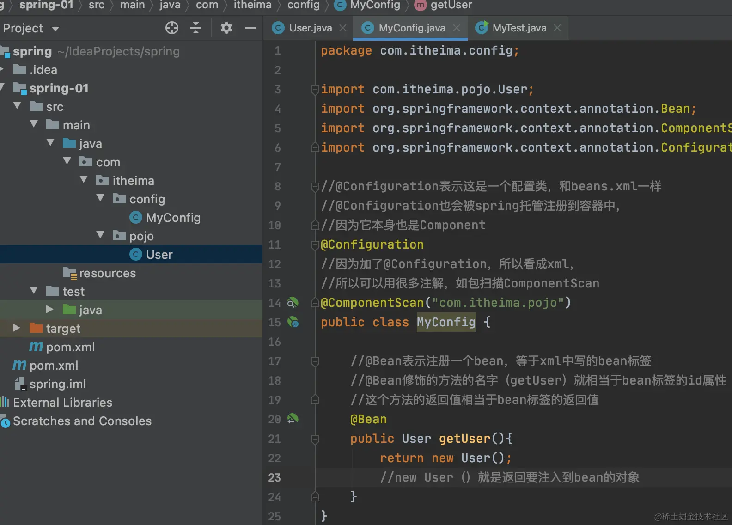Viewport: 732px width, 525px height.
Task: Expand the test java folder
Action: point(50,309)
